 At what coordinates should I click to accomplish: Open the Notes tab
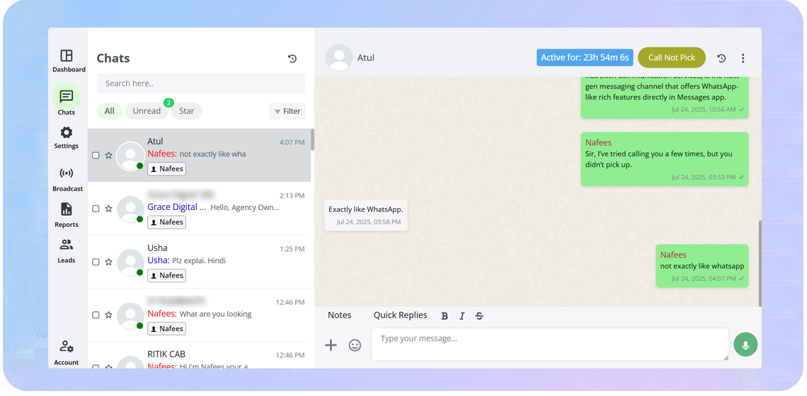click(340, 315)
